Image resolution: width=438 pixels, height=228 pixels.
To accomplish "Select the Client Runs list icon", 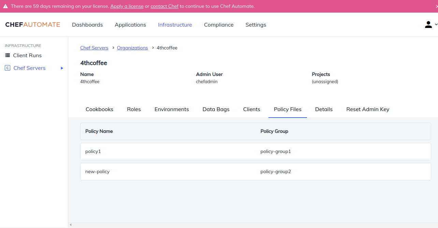I will pos(8,55).
